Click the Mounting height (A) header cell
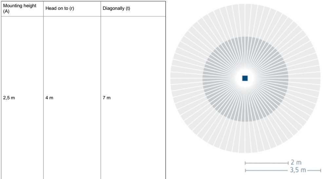 (22, 8)
